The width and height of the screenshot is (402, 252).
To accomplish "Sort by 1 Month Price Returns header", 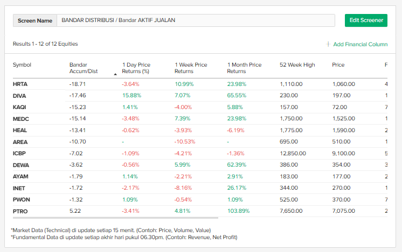I will (244, 68).
